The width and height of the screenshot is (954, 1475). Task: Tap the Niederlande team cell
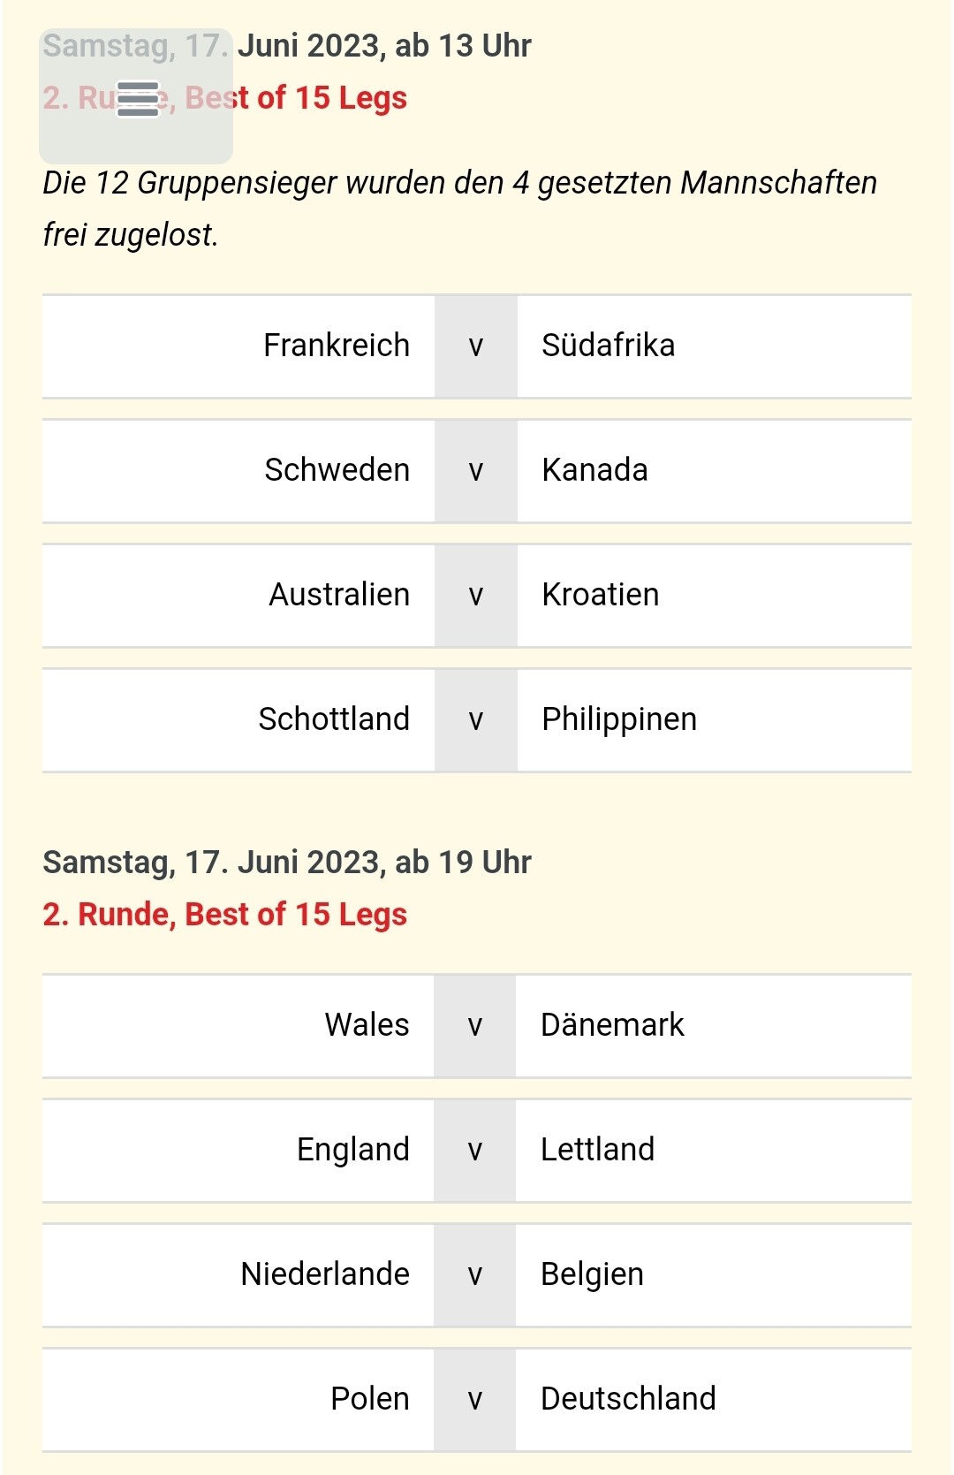pyautogui.click(x=324, y=1274)
